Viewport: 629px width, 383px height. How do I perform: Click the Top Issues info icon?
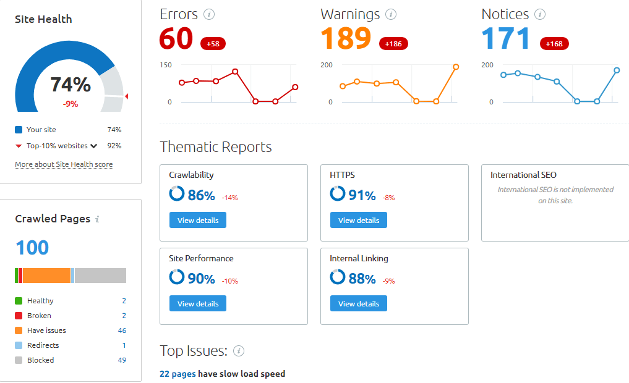pos(240,350)
